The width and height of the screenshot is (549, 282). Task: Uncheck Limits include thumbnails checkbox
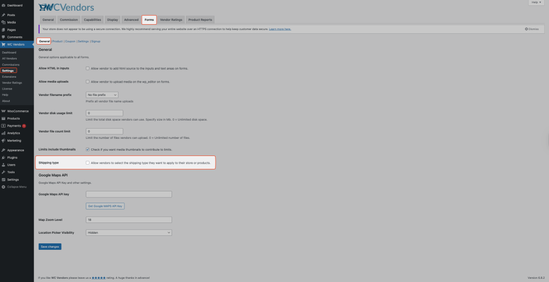click(87, 149)
